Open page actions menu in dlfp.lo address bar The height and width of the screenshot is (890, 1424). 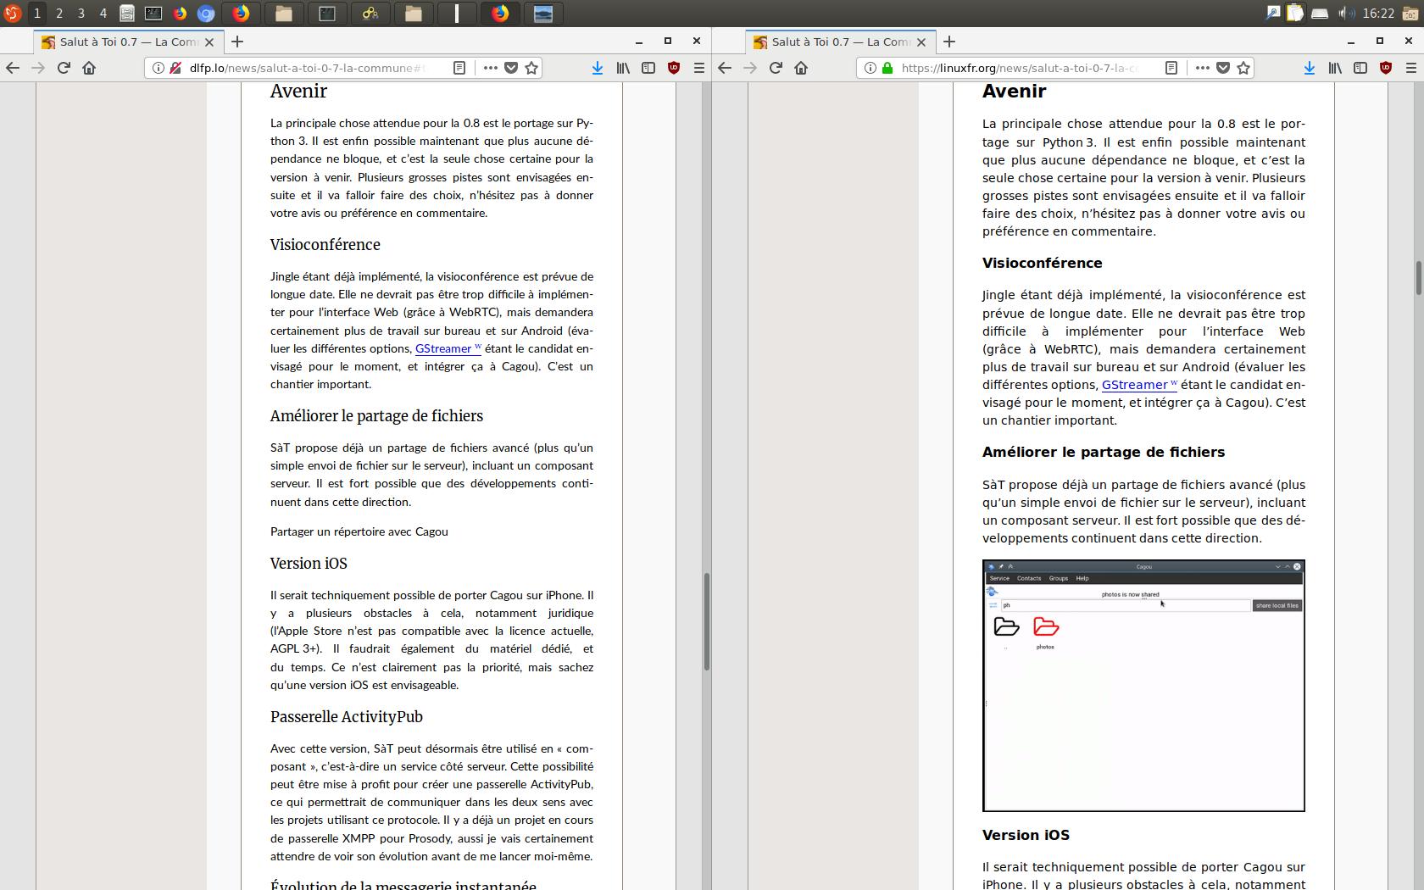(x=490, y=68)
